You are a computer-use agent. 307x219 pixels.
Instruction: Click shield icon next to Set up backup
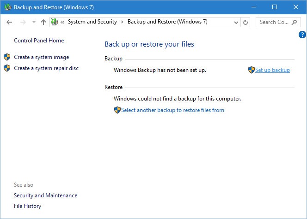coord(251,70)
